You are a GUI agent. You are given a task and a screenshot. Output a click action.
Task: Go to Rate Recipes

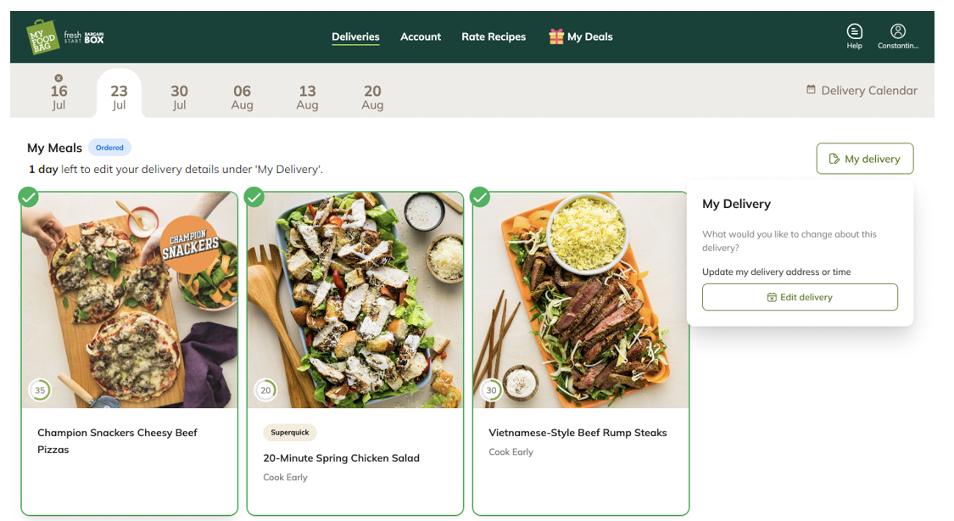tap(494, 36)
